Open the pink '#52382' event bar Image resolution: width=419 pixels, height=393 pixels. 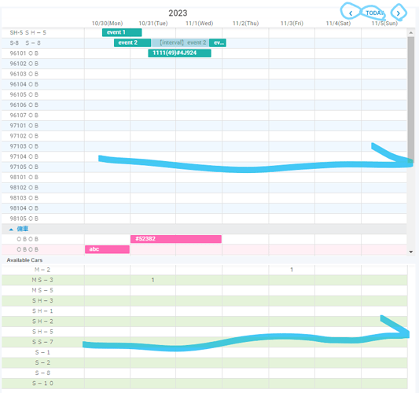pyautogui.click(x=176, y=239)
